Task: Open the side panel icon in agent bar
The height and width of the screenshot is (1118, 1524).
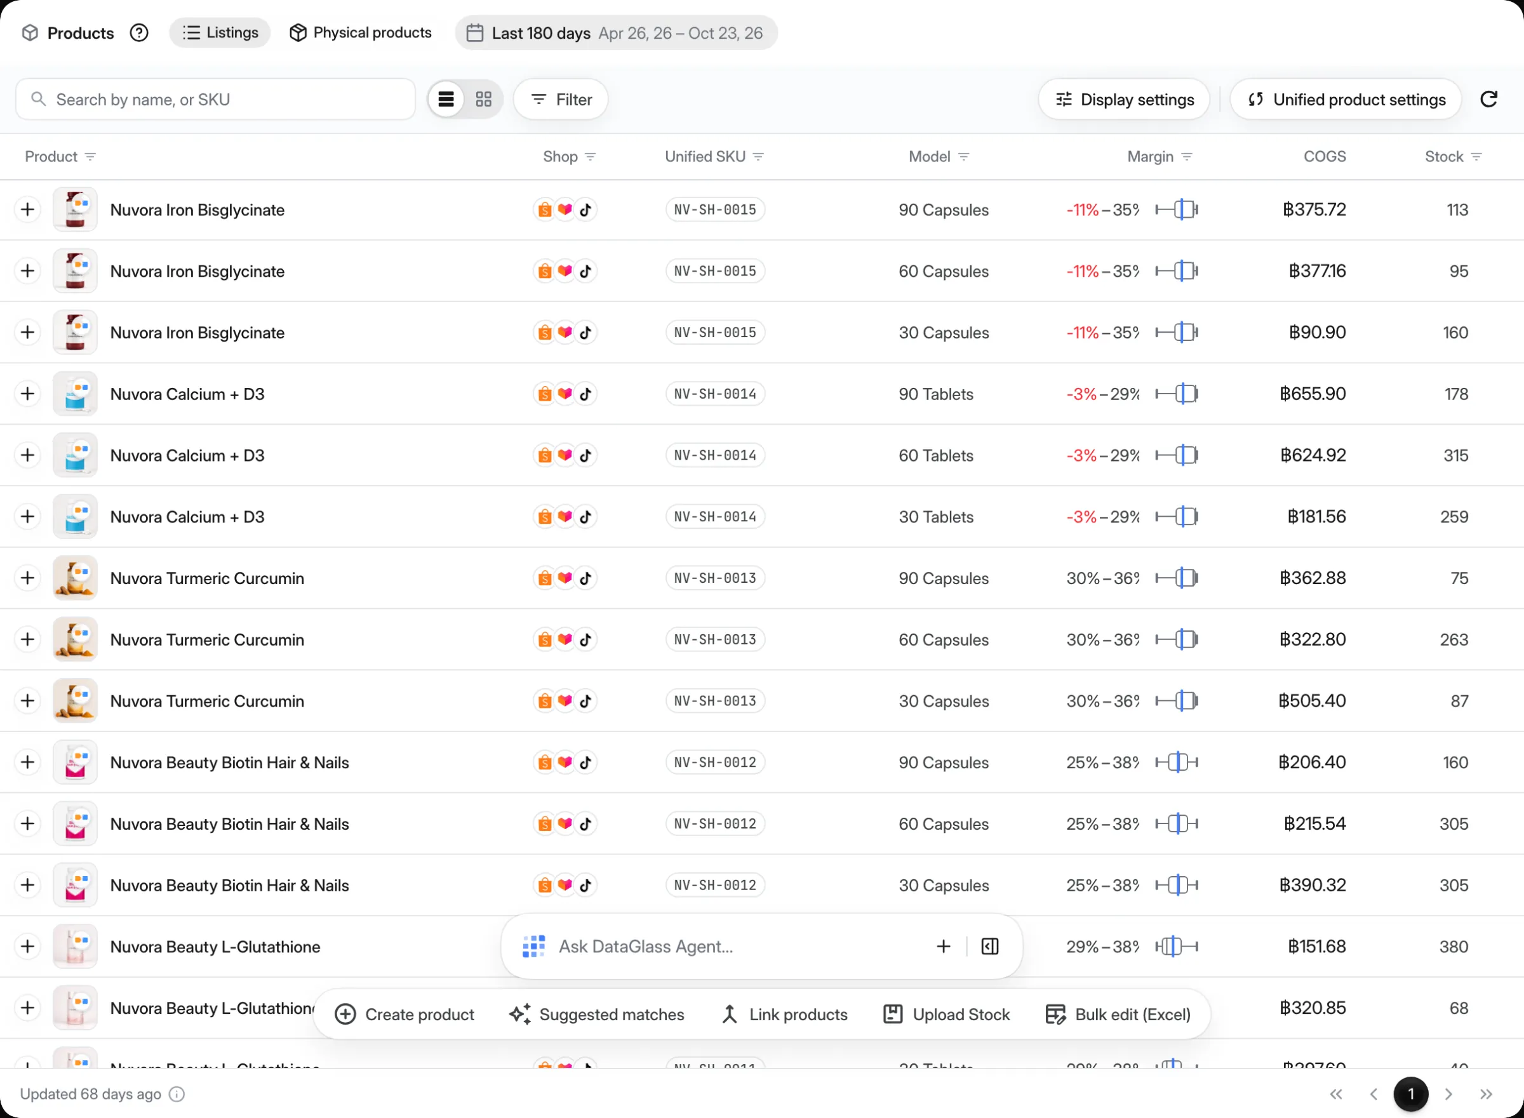Action: tap(990, 946)
